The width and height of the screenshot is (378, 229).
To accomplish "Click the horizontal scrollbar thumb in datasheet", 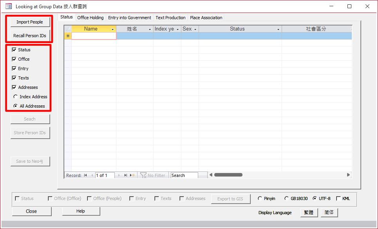I will click(x=228, y=175).
